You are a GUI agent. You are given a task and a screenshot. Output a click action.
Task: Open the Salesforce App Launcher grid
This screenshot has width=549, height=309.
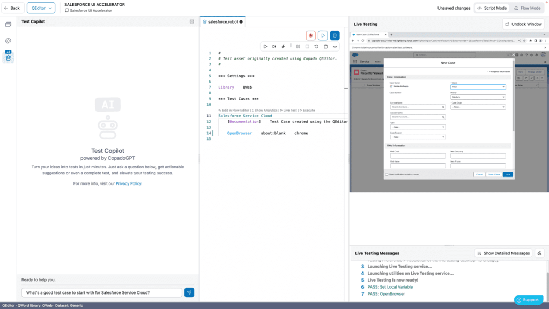(x=355, y=62)
